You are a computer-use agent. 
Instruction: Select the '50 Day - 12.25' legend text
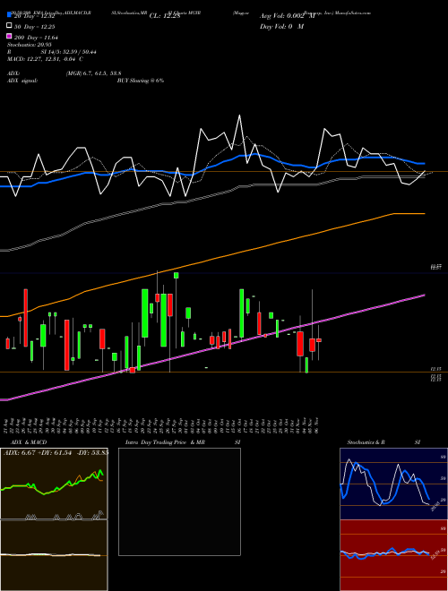(x=34, y=26)
